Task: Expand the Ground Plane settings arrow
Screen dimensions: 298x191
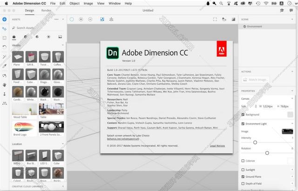Action: pos(292,177)
